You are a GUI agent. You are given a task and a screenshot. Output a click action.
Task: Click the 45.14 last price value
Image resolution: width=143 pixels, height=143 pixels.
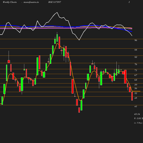[137, 114]
